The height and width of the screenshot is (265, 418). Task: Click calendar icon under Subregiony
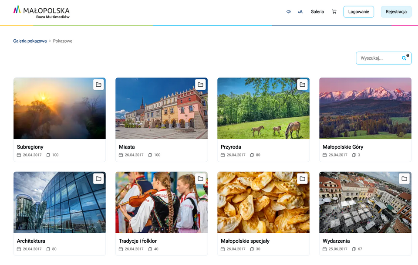pyautogui.click(x=19, y=155)
